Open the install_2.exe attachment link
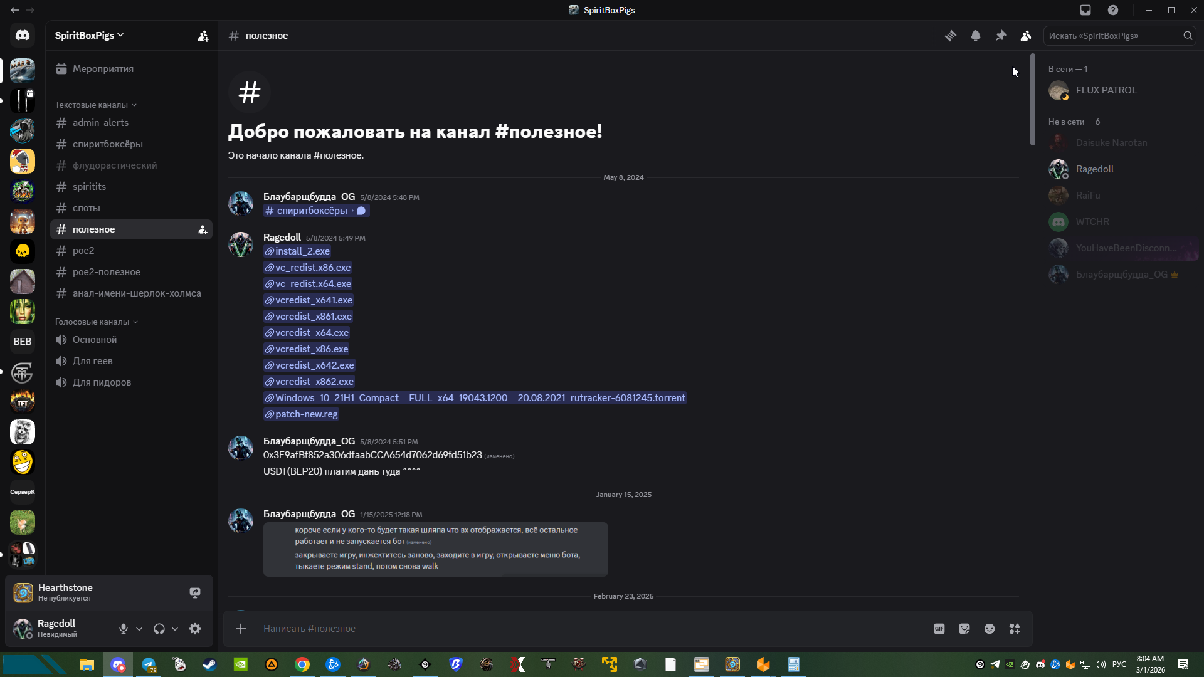 (x=302, y=251)
